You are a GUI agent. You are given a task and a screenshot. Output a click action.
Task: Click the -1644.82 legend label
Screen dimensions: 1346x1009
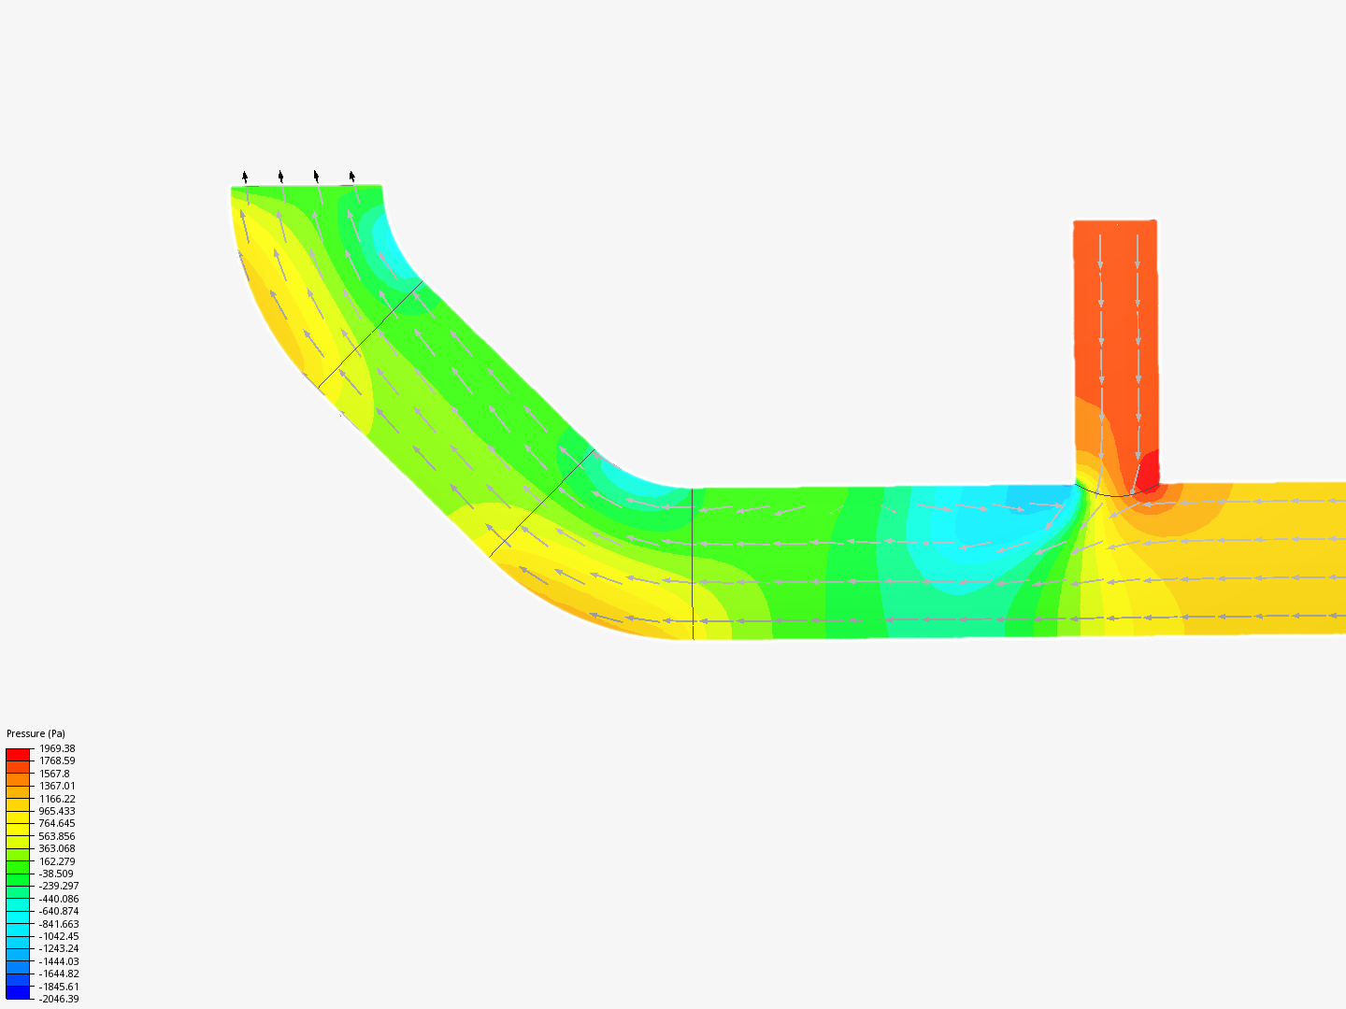point(59,973)
